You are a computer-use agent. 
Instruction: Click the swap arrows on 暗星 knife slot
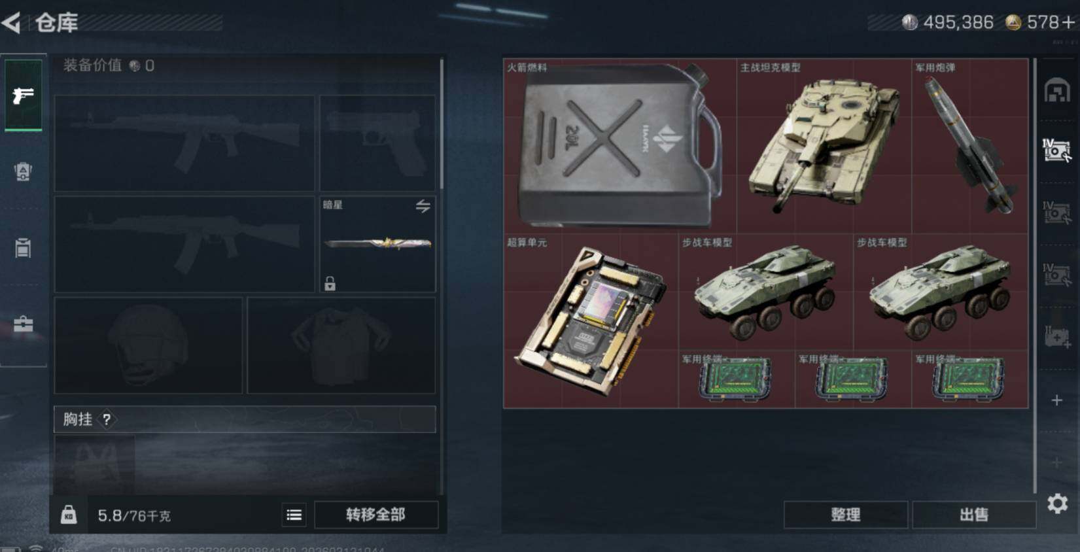423,207
